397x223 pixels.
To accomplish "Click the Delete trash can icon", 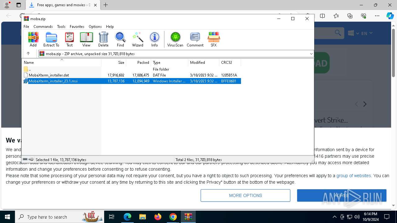I will pyautogui.click(x=103, y=39).
